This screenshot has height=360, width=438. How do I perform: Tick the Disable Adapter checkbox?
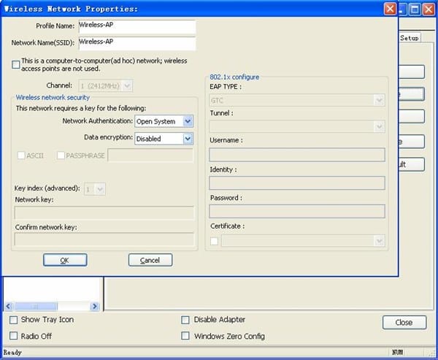[x=185, y=320]
